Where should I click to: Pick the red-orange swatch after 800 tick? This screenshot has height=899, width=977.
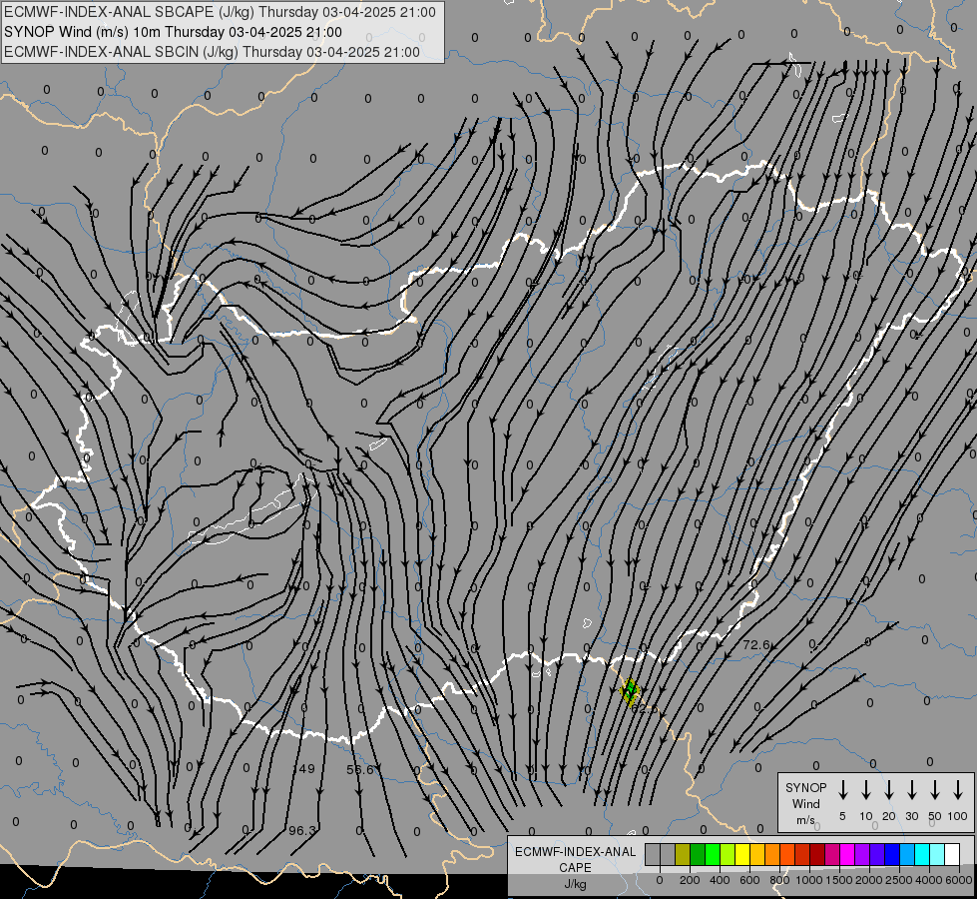coord(787,854)
